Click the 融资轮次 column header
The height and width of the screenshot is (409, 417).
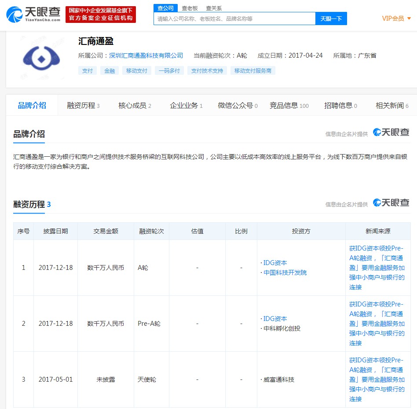[x=151, y=231]
